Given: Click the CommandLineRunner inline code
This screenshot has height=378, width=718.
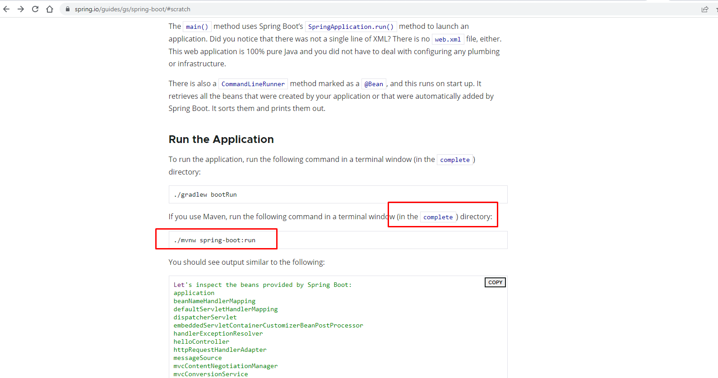Looking at the screenshot, I should [253, 84].
